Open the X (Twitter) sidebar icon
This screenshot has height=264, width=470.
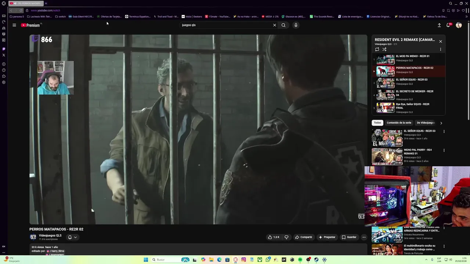click(4, 55)
